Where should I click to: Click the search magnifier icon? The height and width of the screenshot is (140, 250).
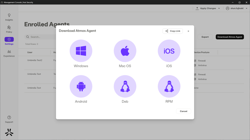click(x=27, y=37)
